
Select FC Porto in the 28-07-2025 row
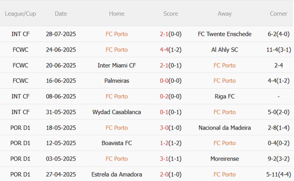coord(117,34)
